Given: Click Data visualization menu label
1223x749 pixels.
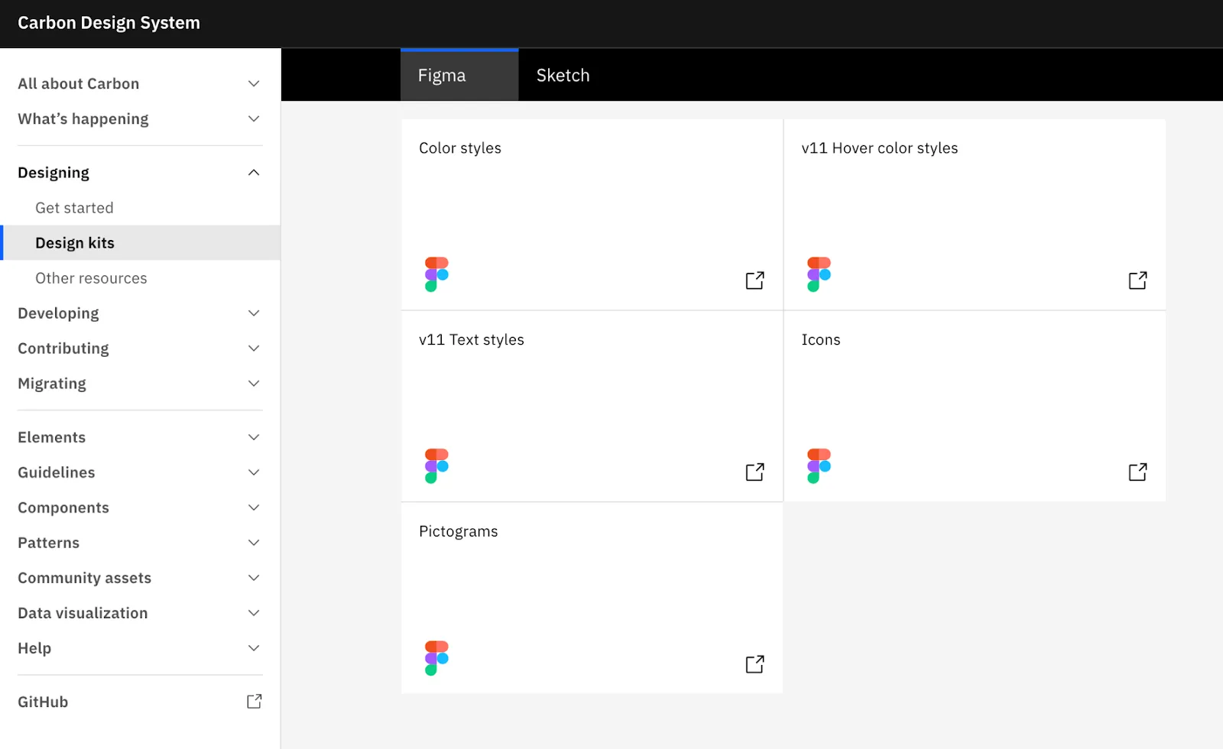Looking at the screenshot, I should [x=83, y=613].
